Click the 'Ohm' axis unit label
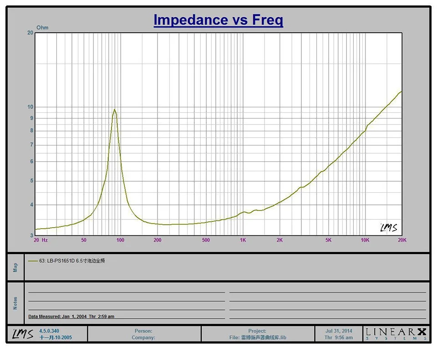The height and width of the screenshot is (349, 437). click(x=42, y=28)
